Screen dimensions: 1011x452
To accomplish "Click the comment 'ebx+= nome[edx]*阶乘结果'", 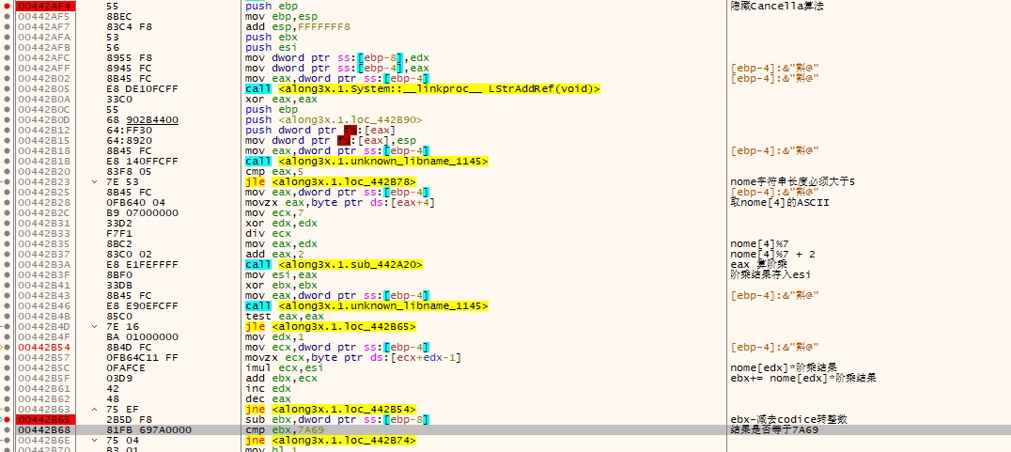I will coord(803,378).
